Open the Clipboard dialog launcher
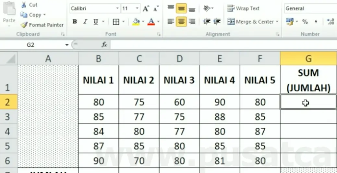Image resolution: width=337 pixels, height=173 pixels. coord(63,34)
